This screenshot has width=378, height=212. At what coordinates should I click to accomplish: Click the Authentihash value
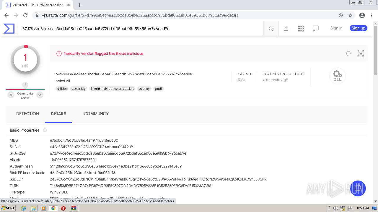click(x=116, y=166)
